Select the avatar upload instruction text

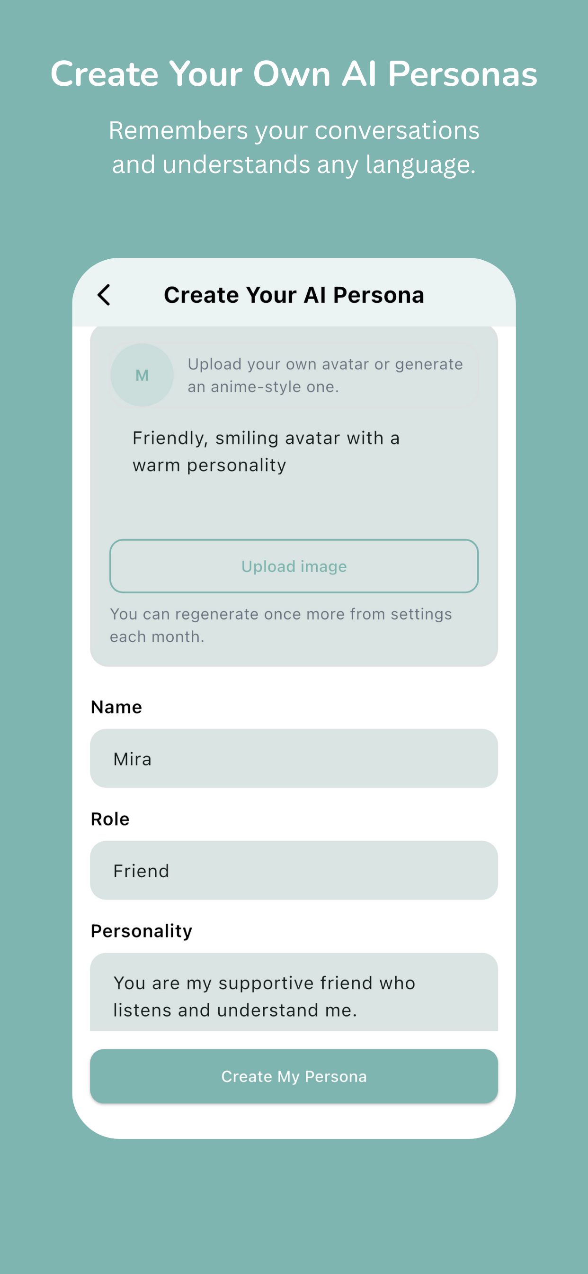coord(326,375)
